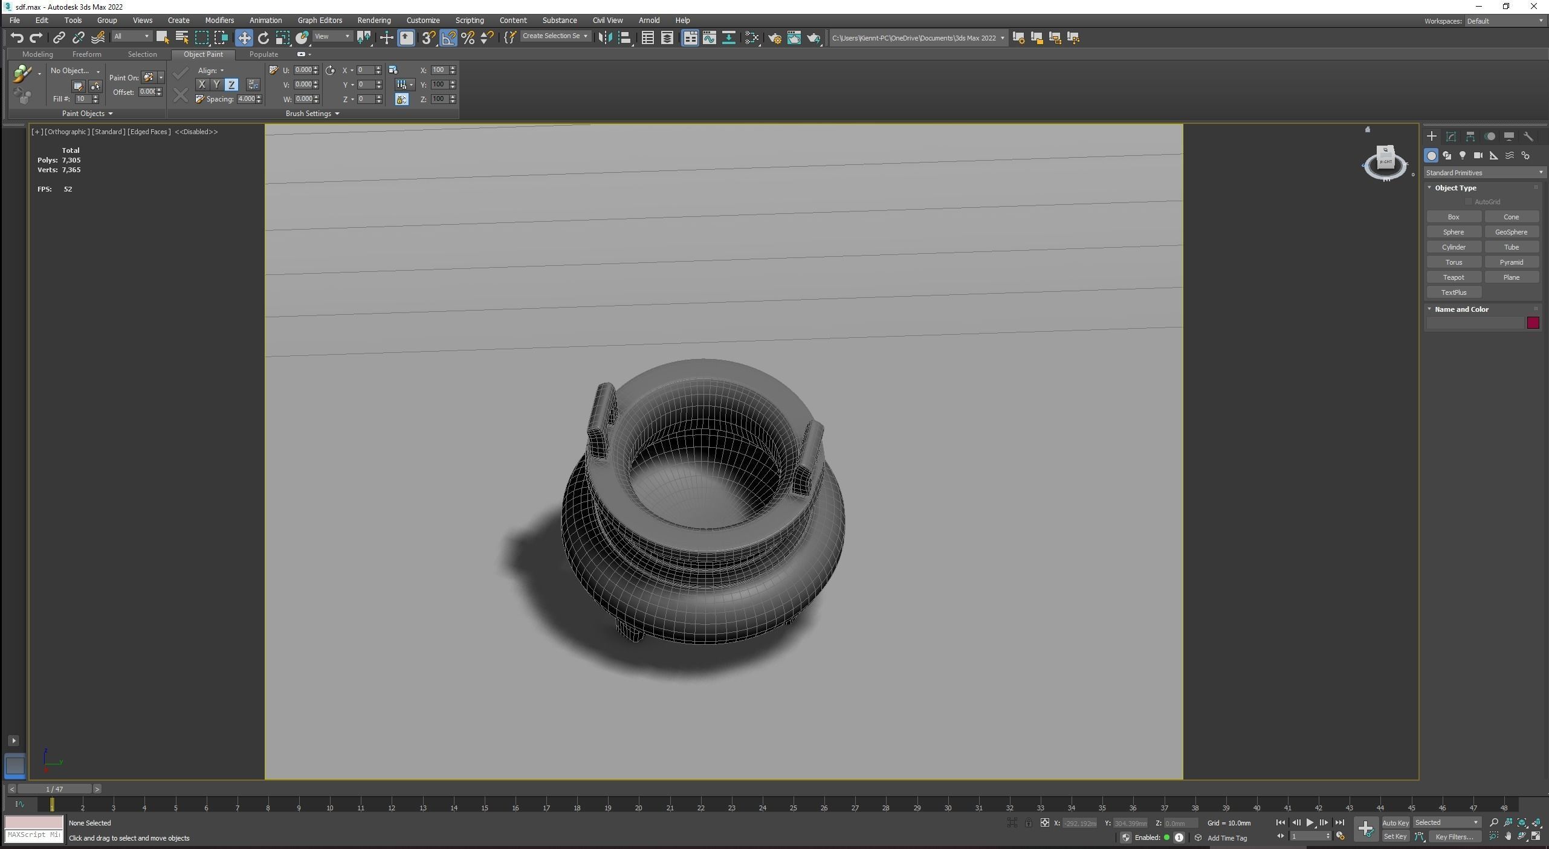This screenshot has height=849, width=1549.
Task: Open the Graph Editors menu
Action: pyautogui.click(x=320, y=20)
